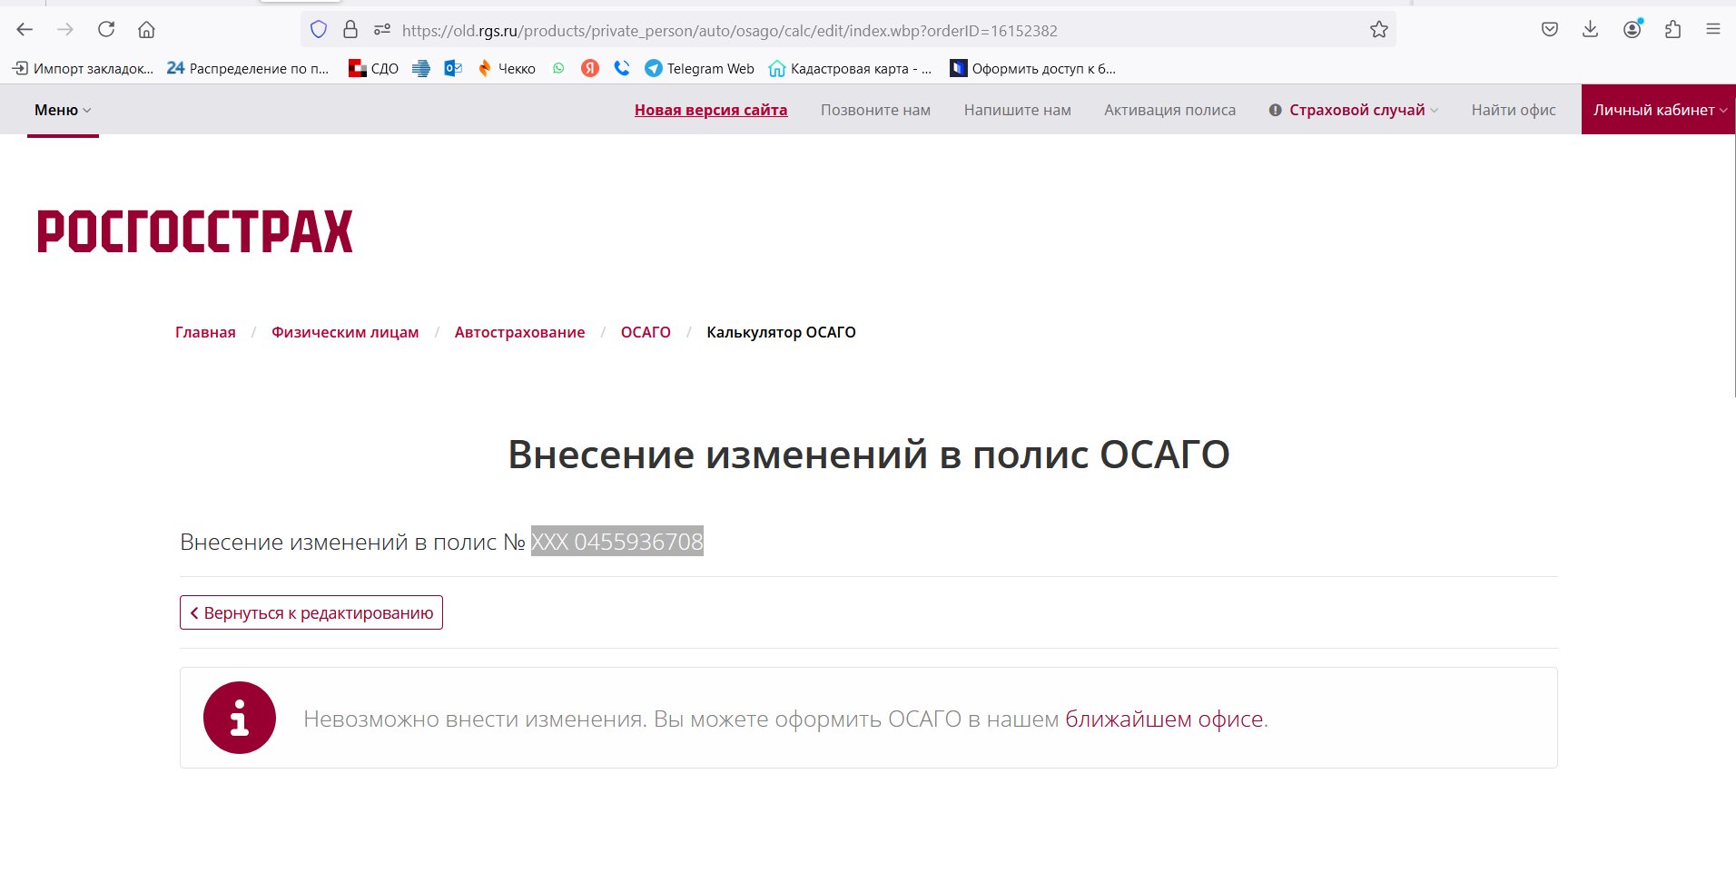Viewport: 1736px width, 871px height.
Task: Click the highlighted policy number XXX 0455936708
Action: 617,542
